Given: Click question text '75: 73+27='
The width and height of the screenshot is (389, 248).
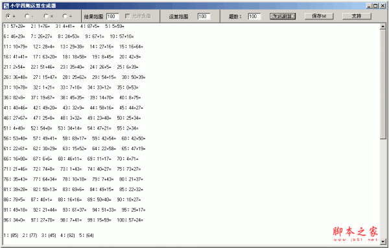Looking at the screenshot, I should 129,169.
